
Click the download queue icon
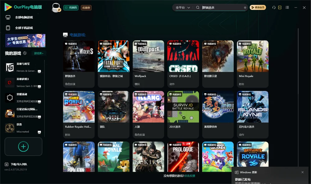tap(7, 164)
